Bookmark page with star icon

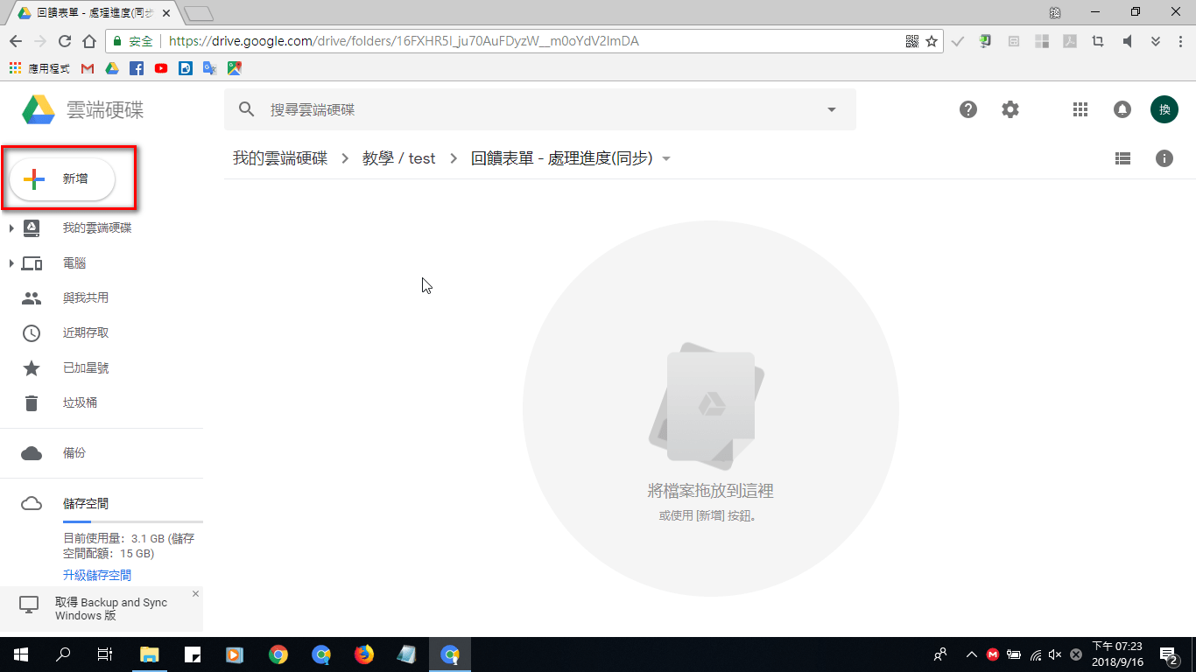[932, 41]
